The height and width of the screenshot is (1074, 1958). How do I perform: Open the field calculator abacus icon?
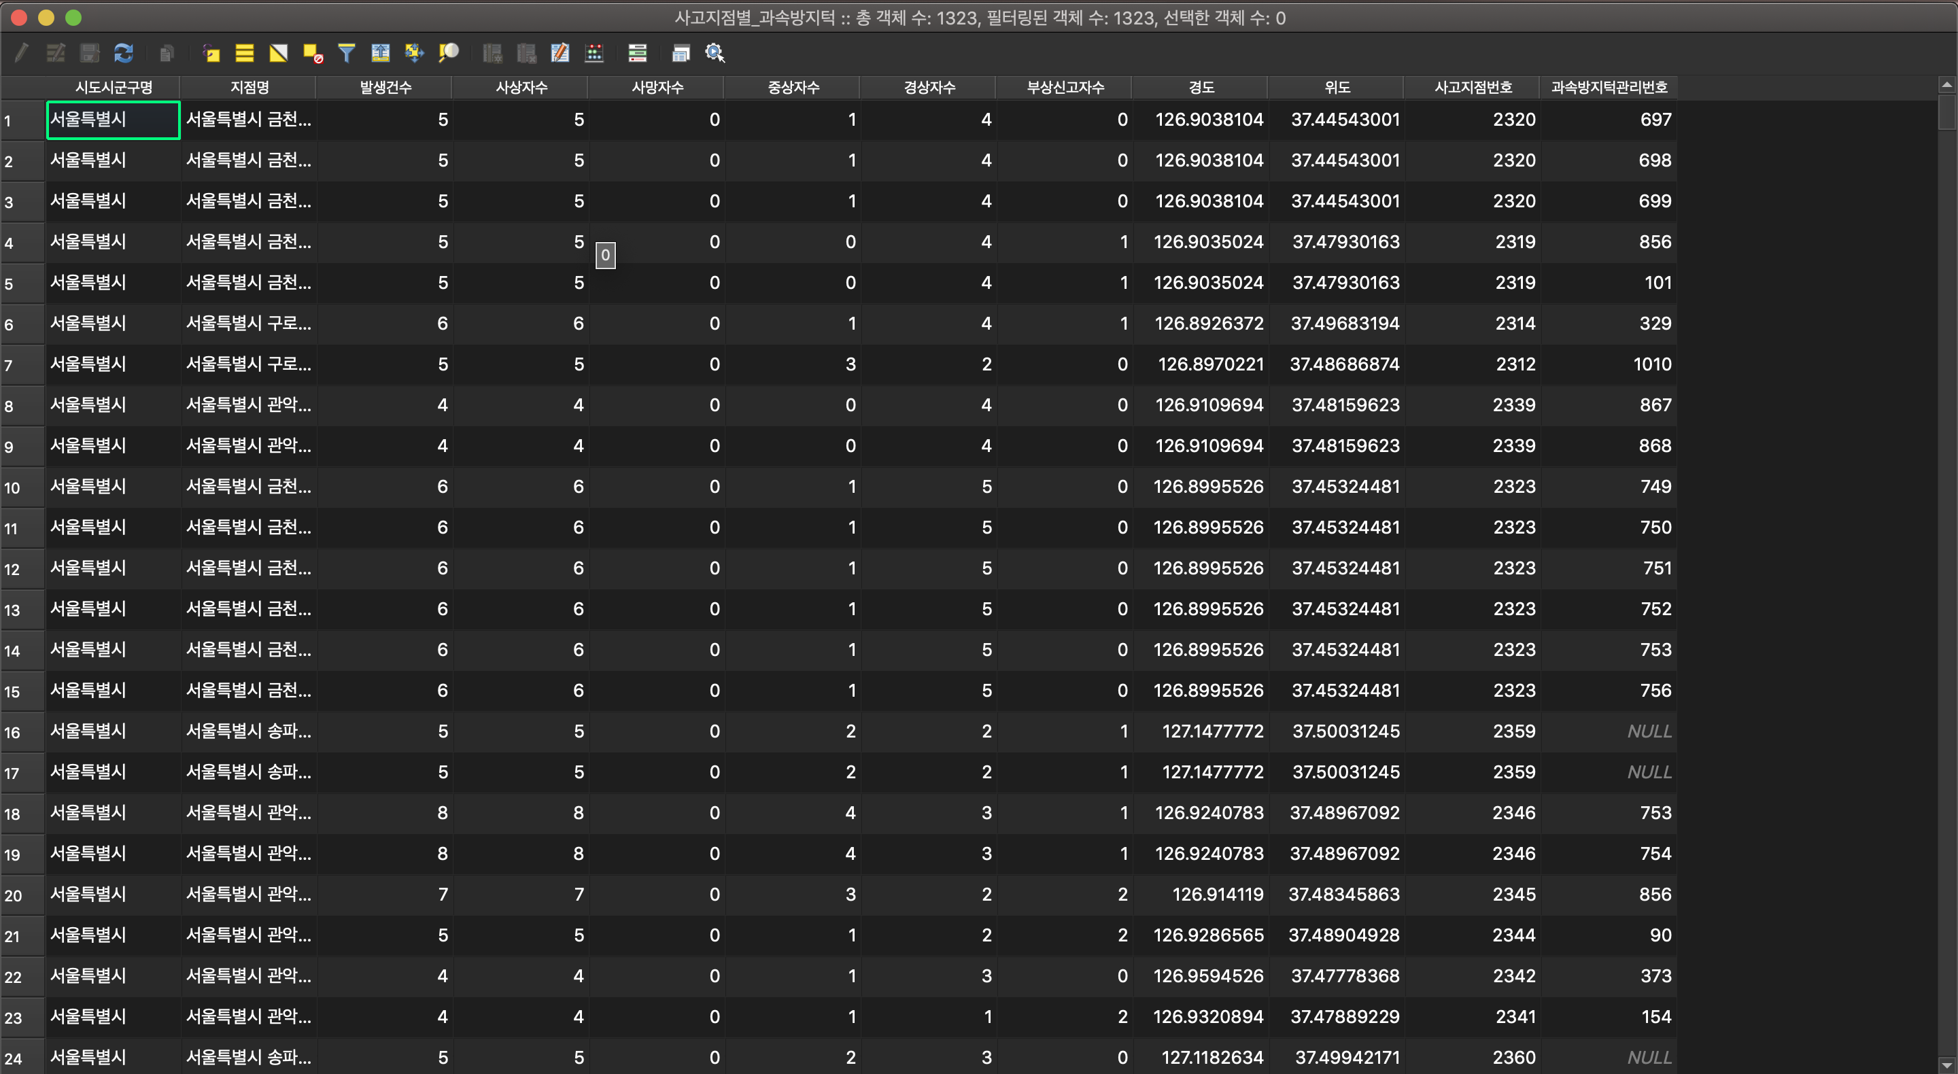594,53
